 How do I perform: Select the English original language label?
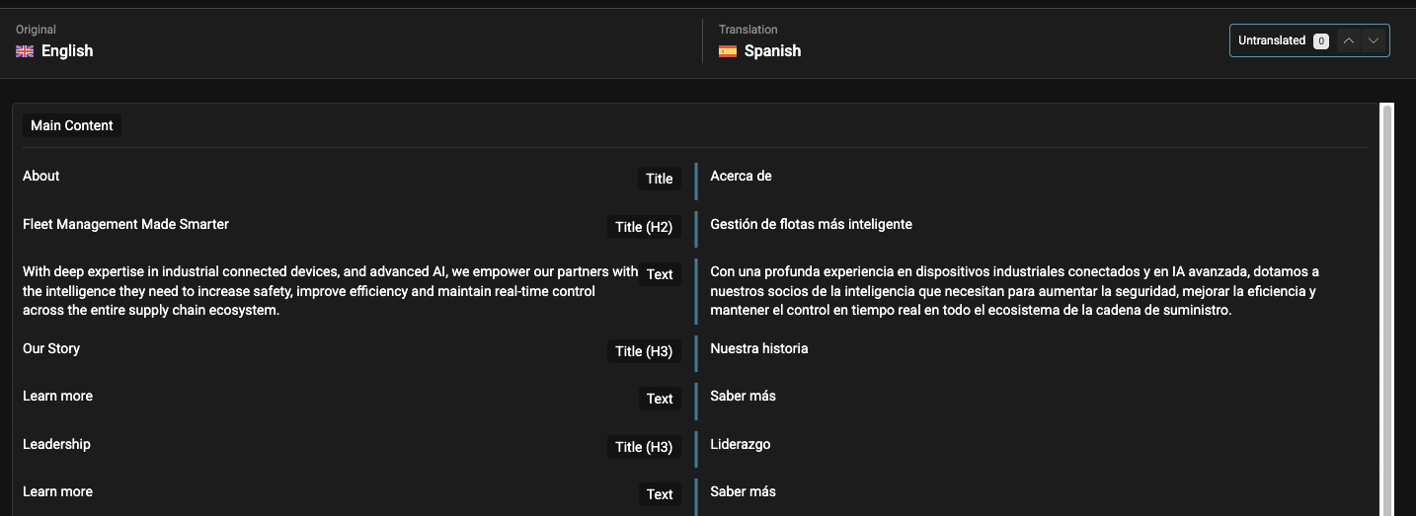tap(67, 51)
